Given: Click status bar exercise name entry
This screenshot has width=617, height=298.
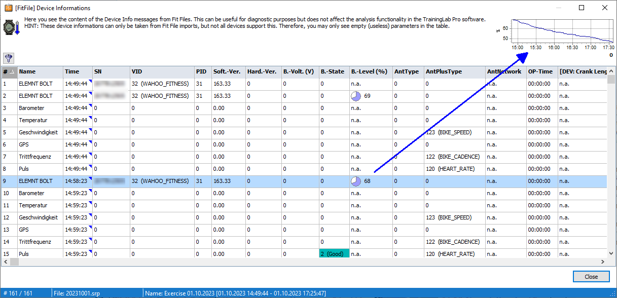Looking at the screenshot, I should [236, 293].
